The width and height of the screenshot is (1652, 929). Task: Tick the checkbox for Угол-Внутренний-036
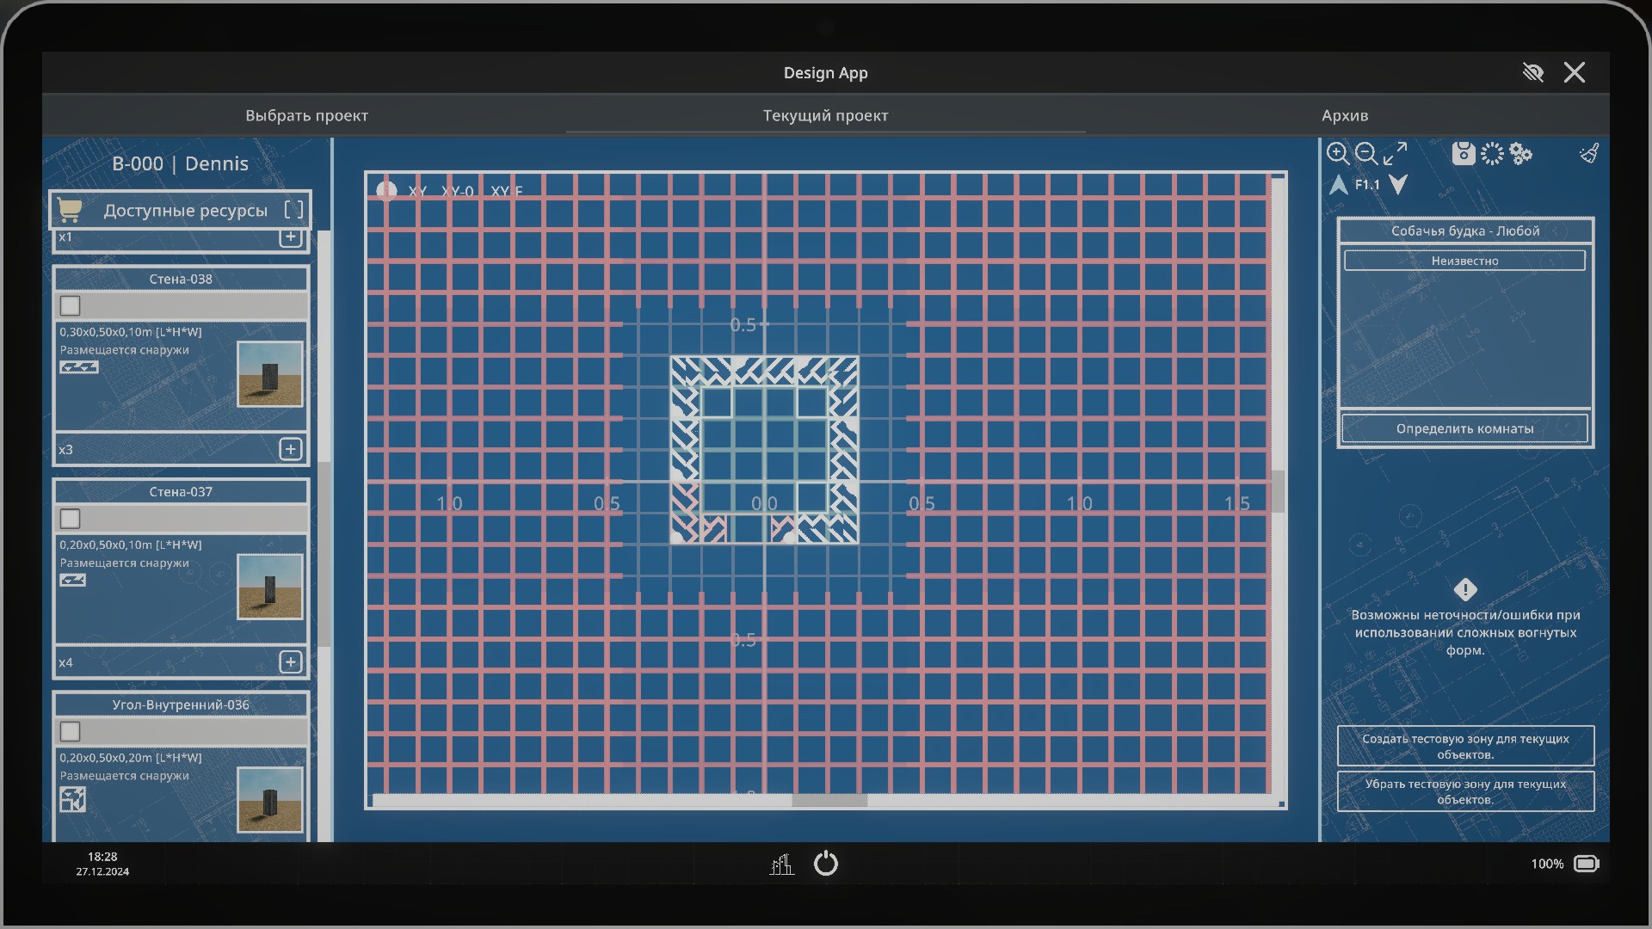pyautogui.click(x=71, y=731)
